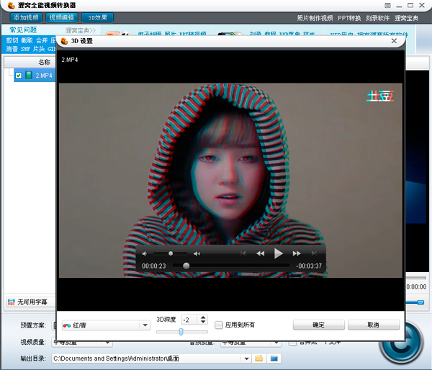Click the 3D效果 toolbar button
The image size is (432, 370).
(x=97, y=17)
